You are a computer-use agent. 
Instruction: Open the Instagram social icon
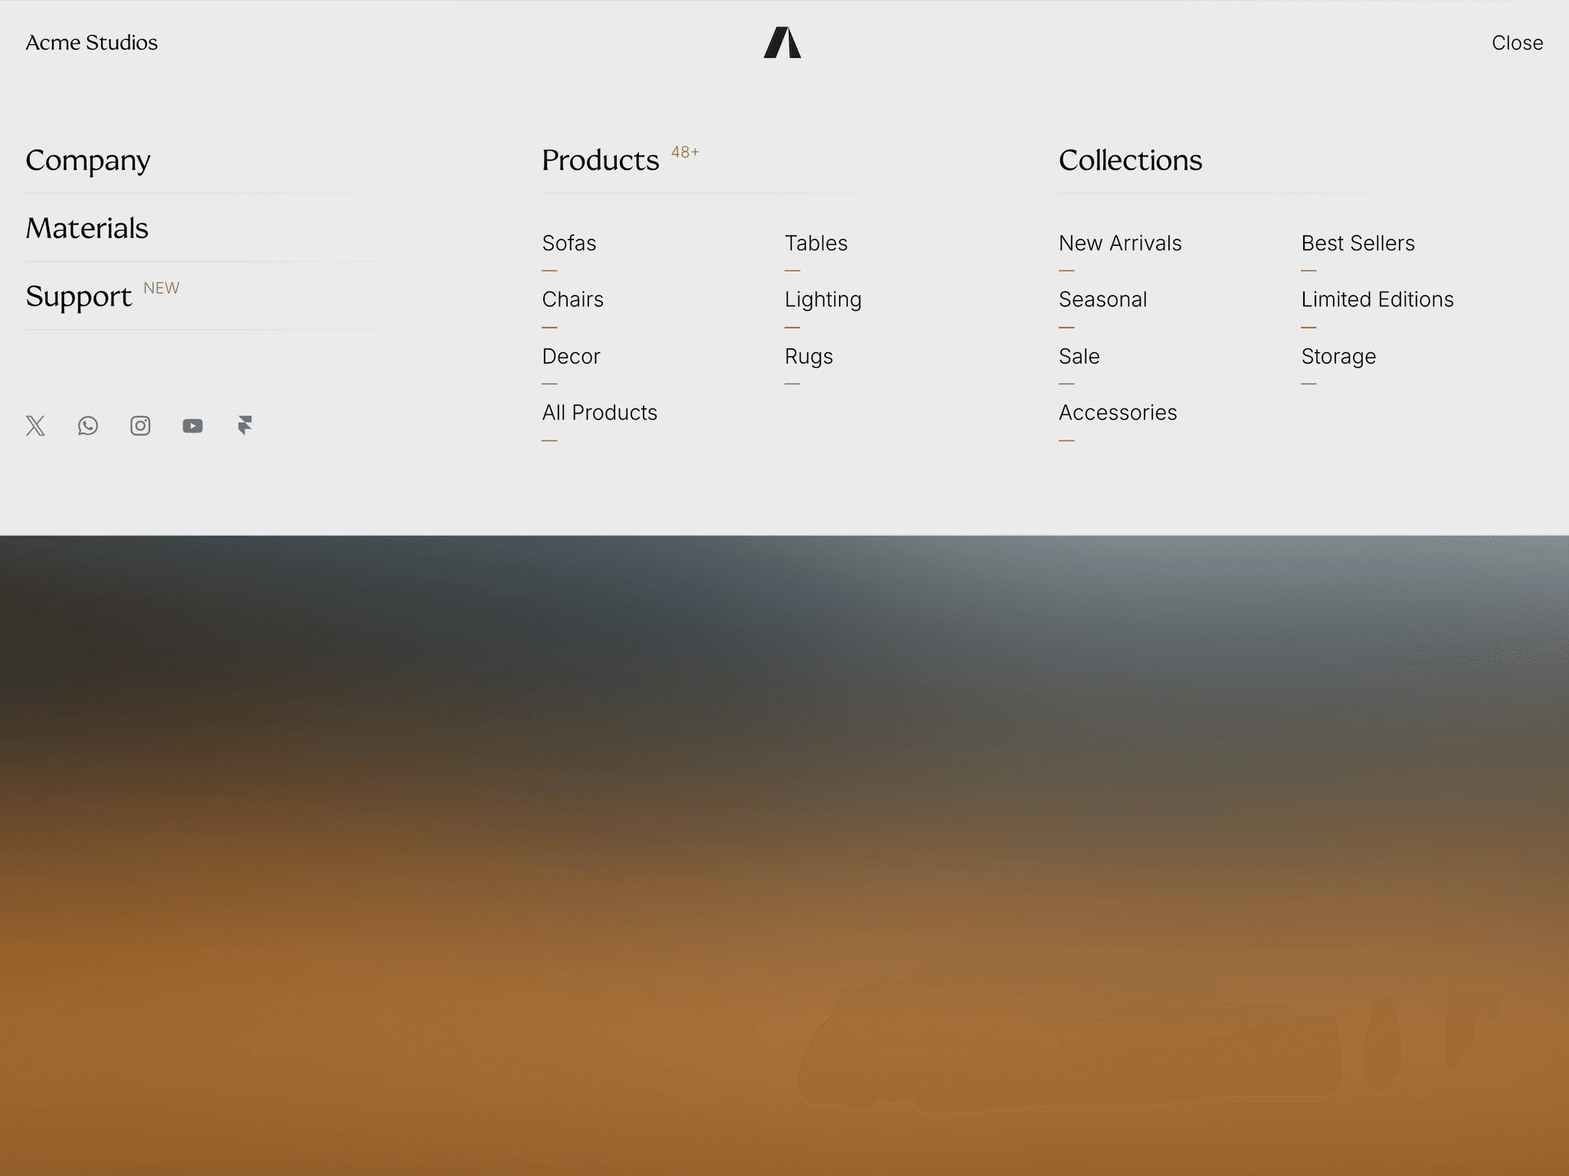click(x=140, y=426)
